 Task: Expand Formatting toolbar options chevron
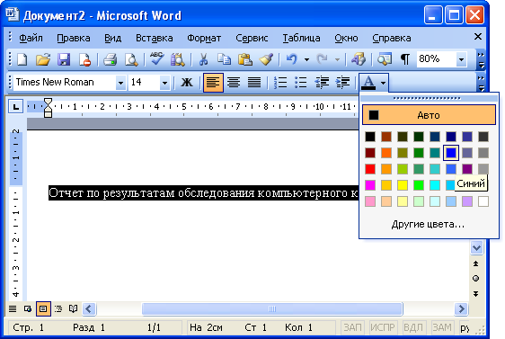coord(481,83)
